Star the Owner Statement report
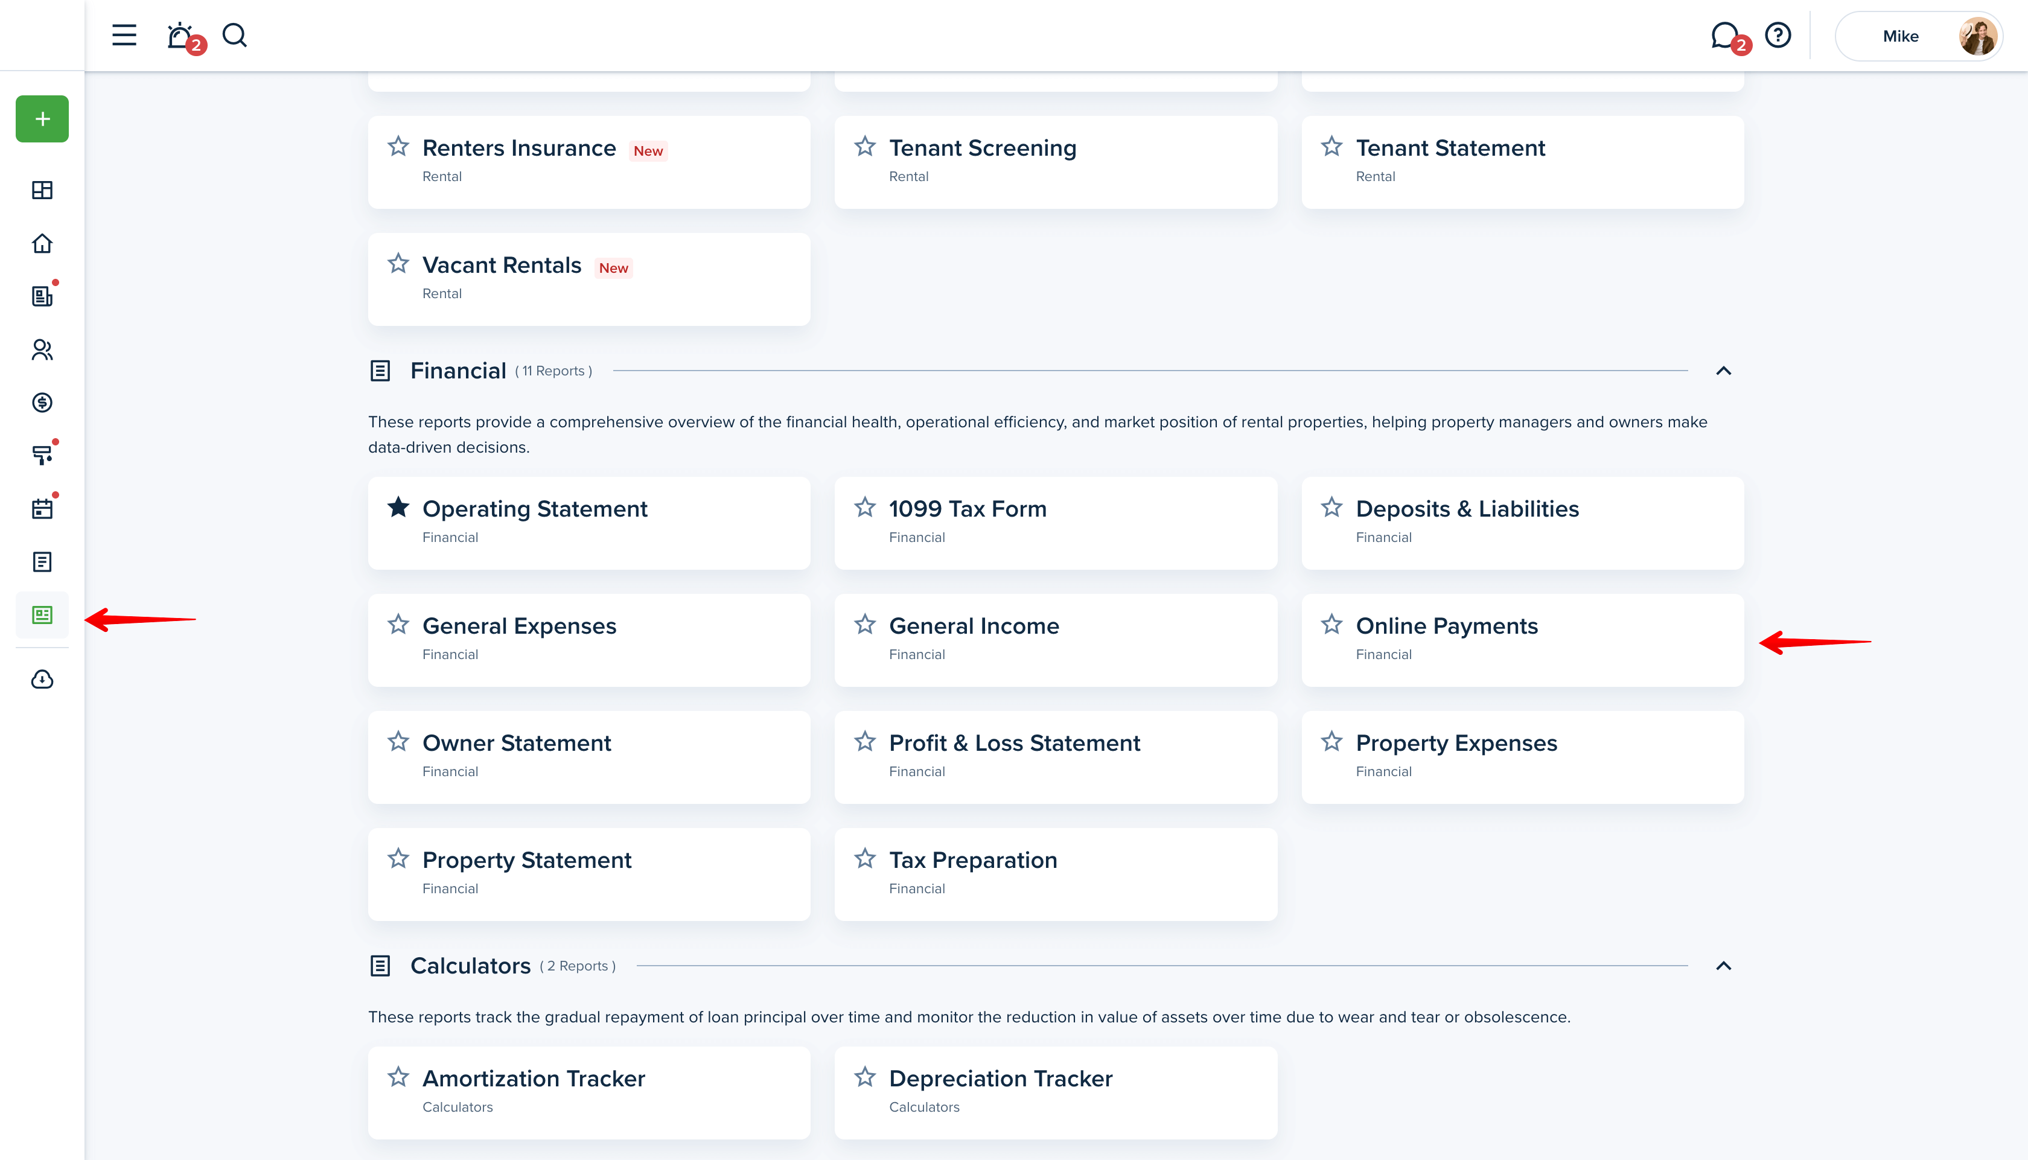Screen dimensions: 2028x1160 pos(398,741)
